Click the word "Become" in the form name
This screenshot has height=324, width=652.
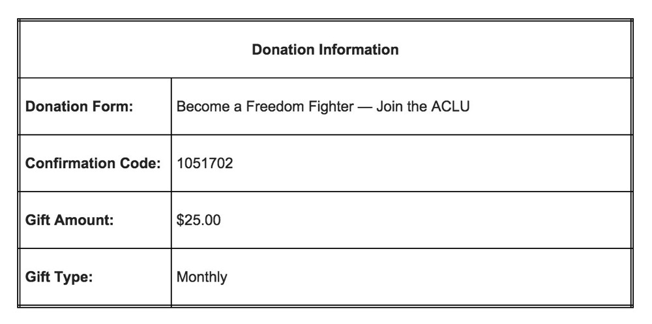coord(201,106)
